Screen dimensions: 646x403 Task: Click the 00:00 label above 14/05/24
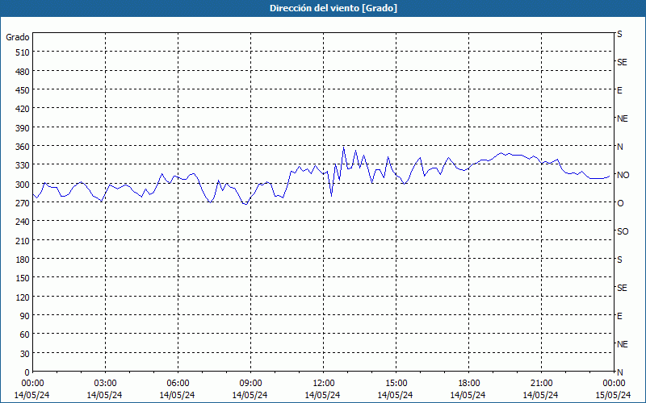point(32,384)
